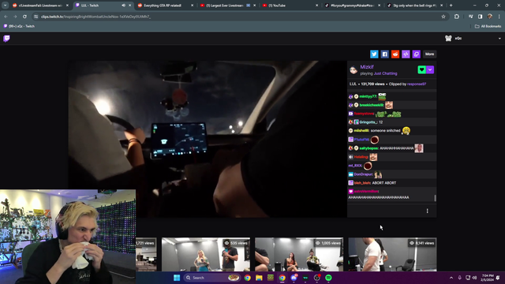The width and height of the screenshot is (505, 284).
Task: Open the xQc account dropdown arrow
Action: point(499,39)
